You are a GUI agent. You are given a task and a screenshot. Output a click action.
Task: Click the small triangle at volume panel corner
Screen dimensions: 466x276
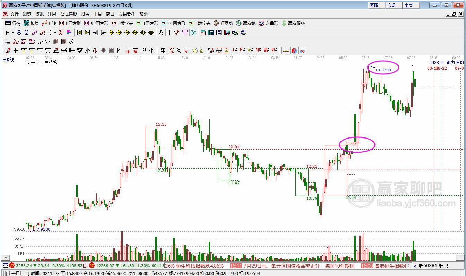[x=6, y=258]
